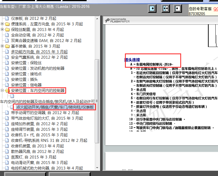Click the split-both-panes arrows button
This screenshot has height=176, width=218.
(166, 8)
